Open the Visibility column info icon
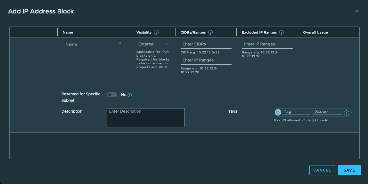 pos(156,32)
